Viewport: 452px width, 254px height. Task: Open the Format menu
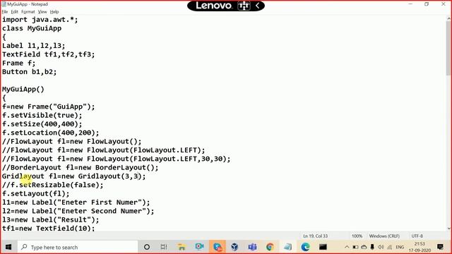[x=28, y=12]
